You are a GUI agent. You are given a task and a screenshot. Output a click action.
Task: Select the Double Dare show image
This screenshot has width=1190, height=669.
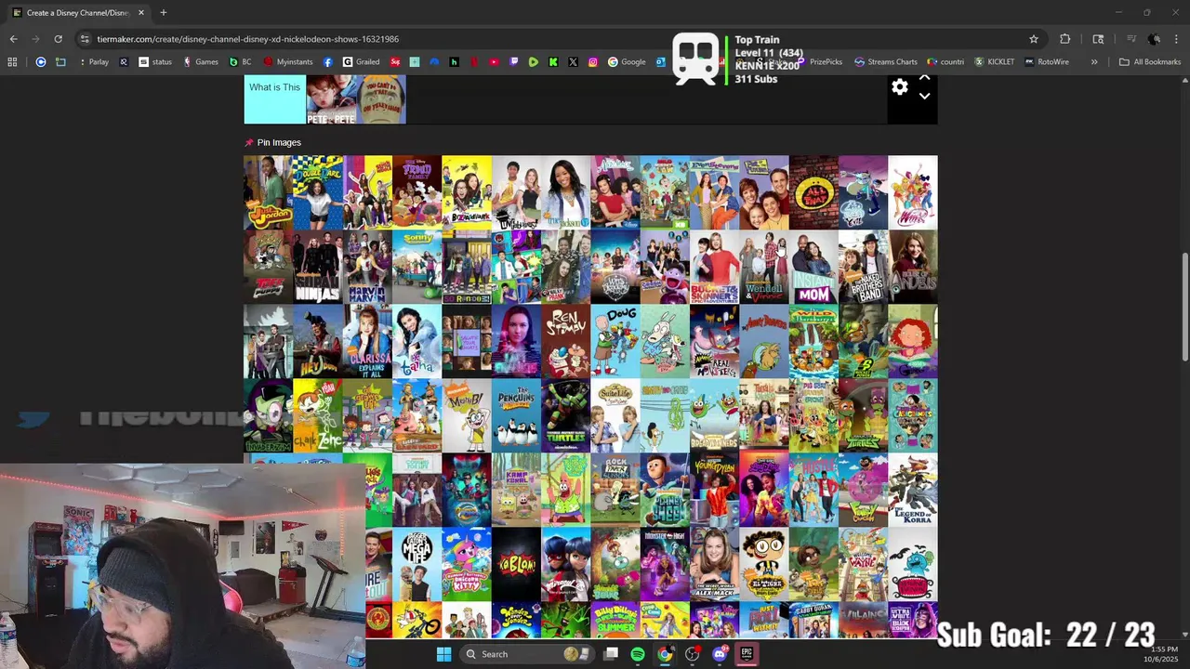point(318,192)
